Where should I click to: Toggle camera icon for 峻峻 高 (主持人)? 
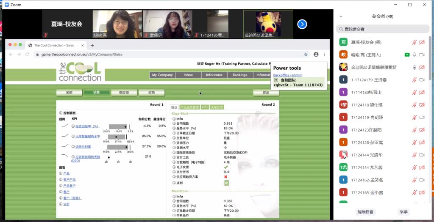[422, 55]
